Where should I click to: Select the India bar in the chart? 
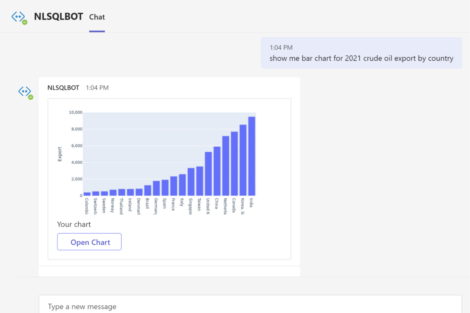click(251, 156)
